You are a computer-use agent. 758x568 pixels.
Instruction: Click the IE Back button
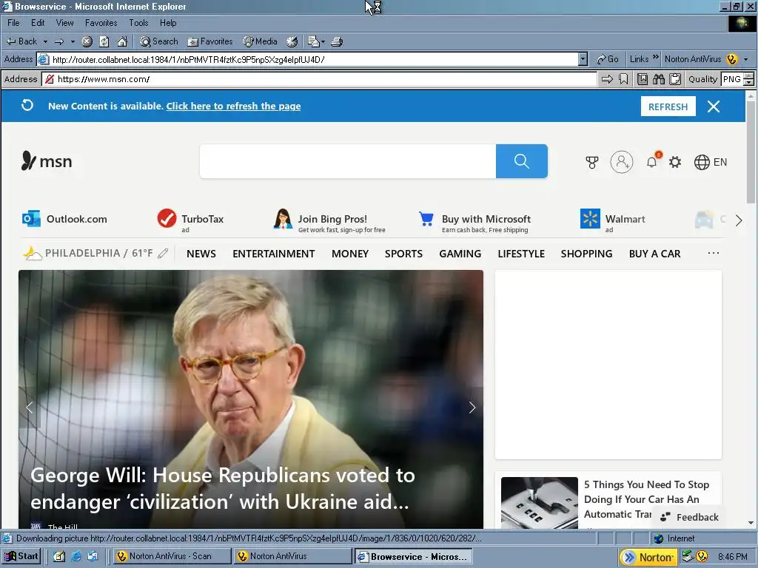click(21, 41)
